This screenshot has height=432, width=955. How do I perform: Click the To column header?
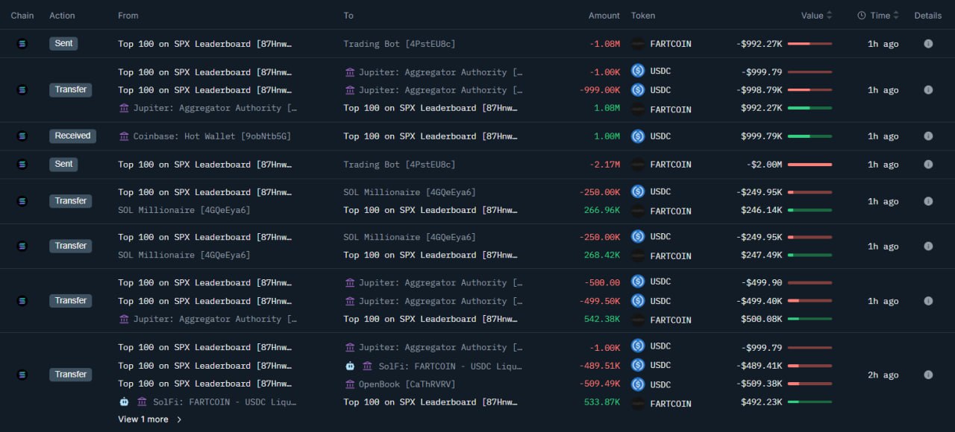click(x=348, y=16)
